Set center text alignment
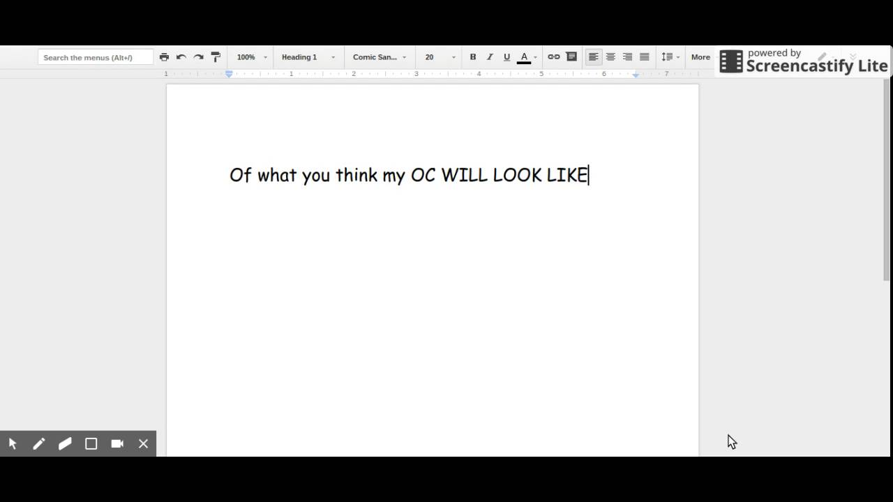Viewport: 893px width, 502px height. click(610, 57)
